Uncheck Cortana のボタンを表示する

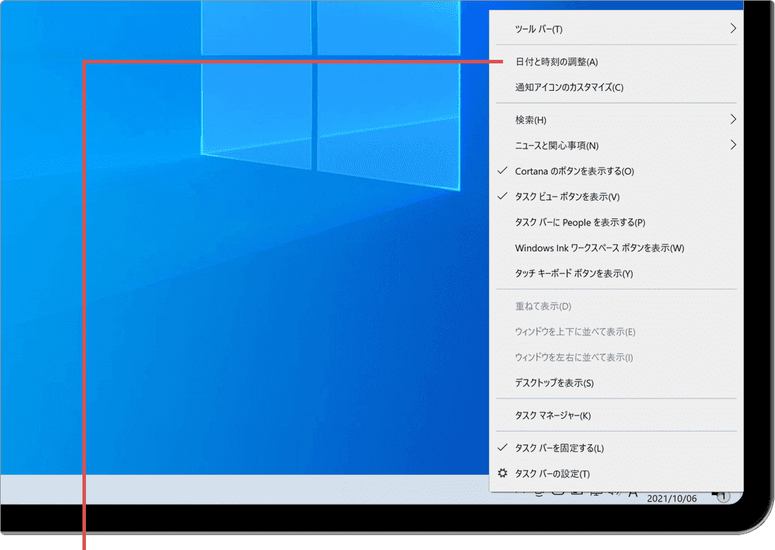[574, 171]
